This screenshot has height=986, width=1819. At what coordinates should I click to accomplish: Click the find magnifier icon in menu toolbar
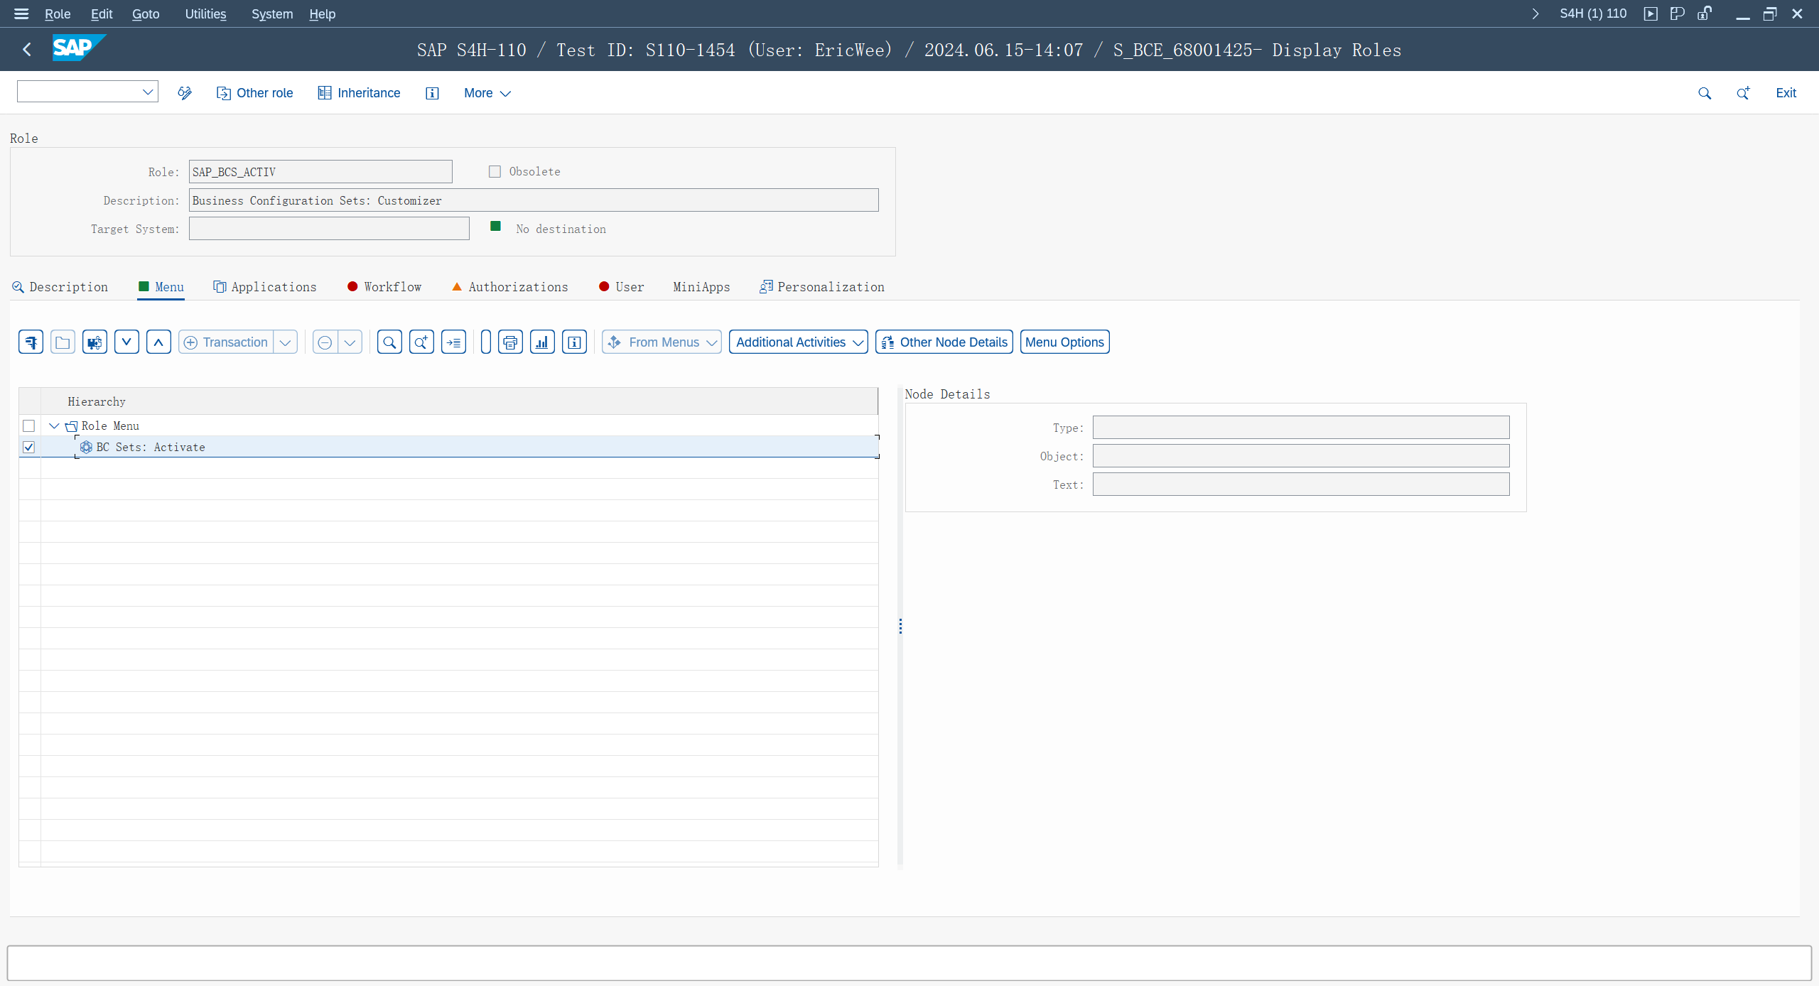tap(389, 342)
